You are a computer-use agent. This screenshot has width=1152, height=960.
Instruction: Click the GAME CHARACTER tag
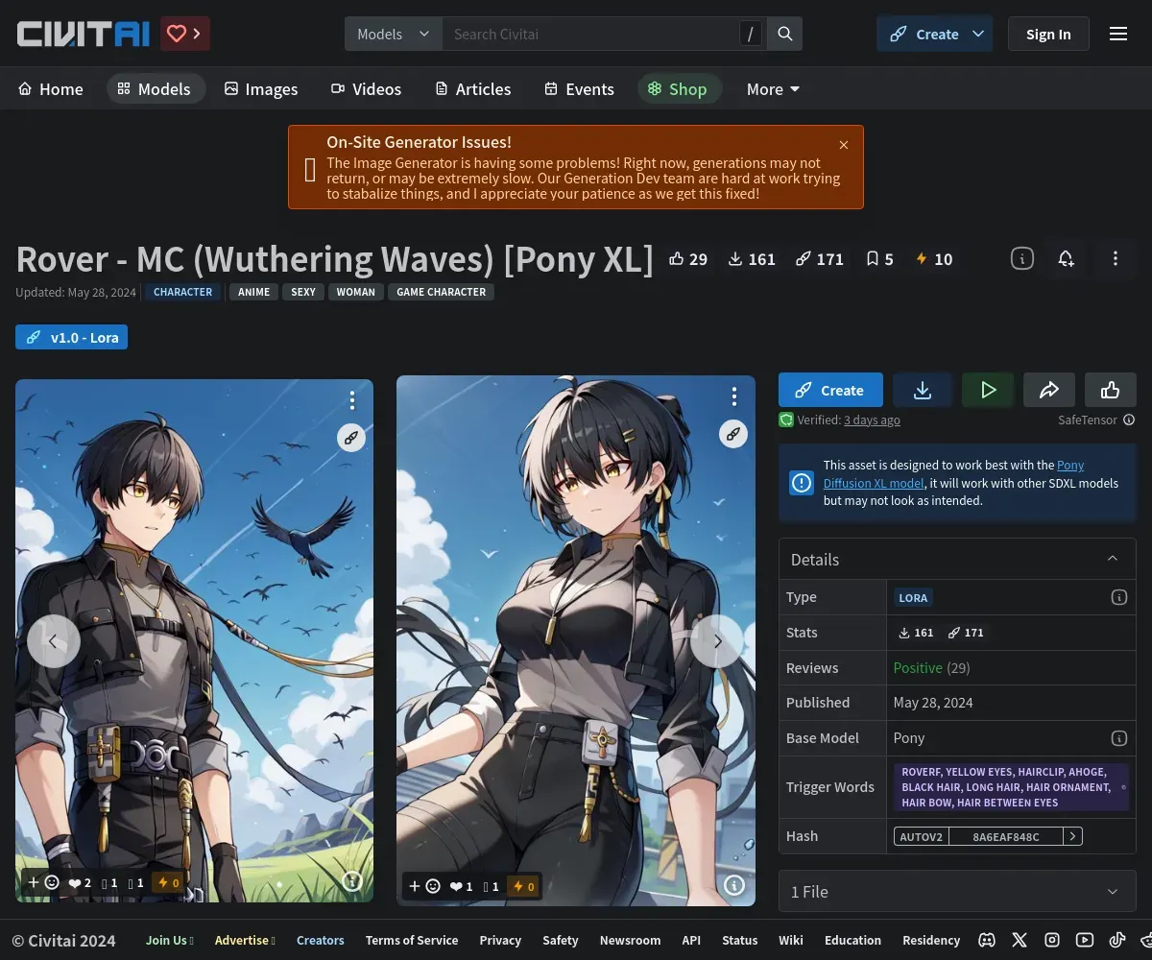[442, 292]
